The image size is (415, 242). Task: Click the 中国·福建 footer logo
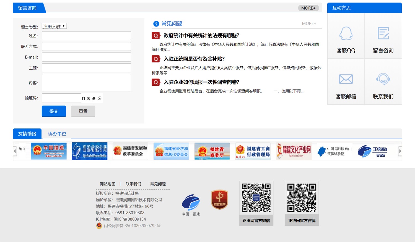click(191, 205)
